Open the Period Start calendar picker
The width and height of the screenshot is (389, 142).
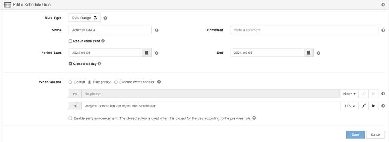pyautogui.click(x=147, y=53)
